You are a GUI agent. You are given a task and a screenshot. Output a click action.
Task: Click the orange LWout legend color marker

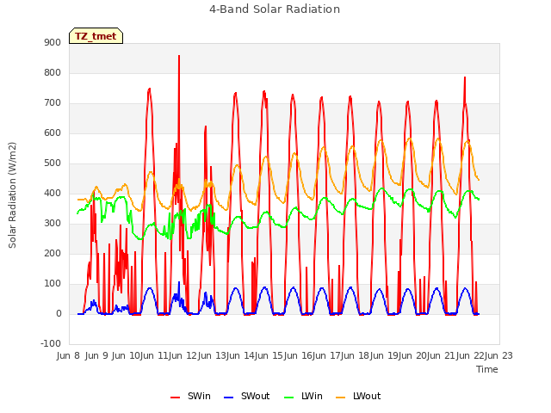(341, 398)
